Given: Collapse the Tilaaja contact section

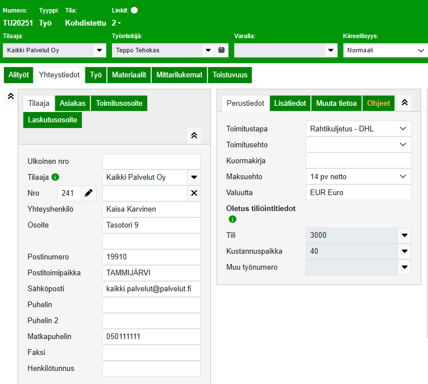Looking at the screenshot, I should pyautogui.click(x=194, y=135).
